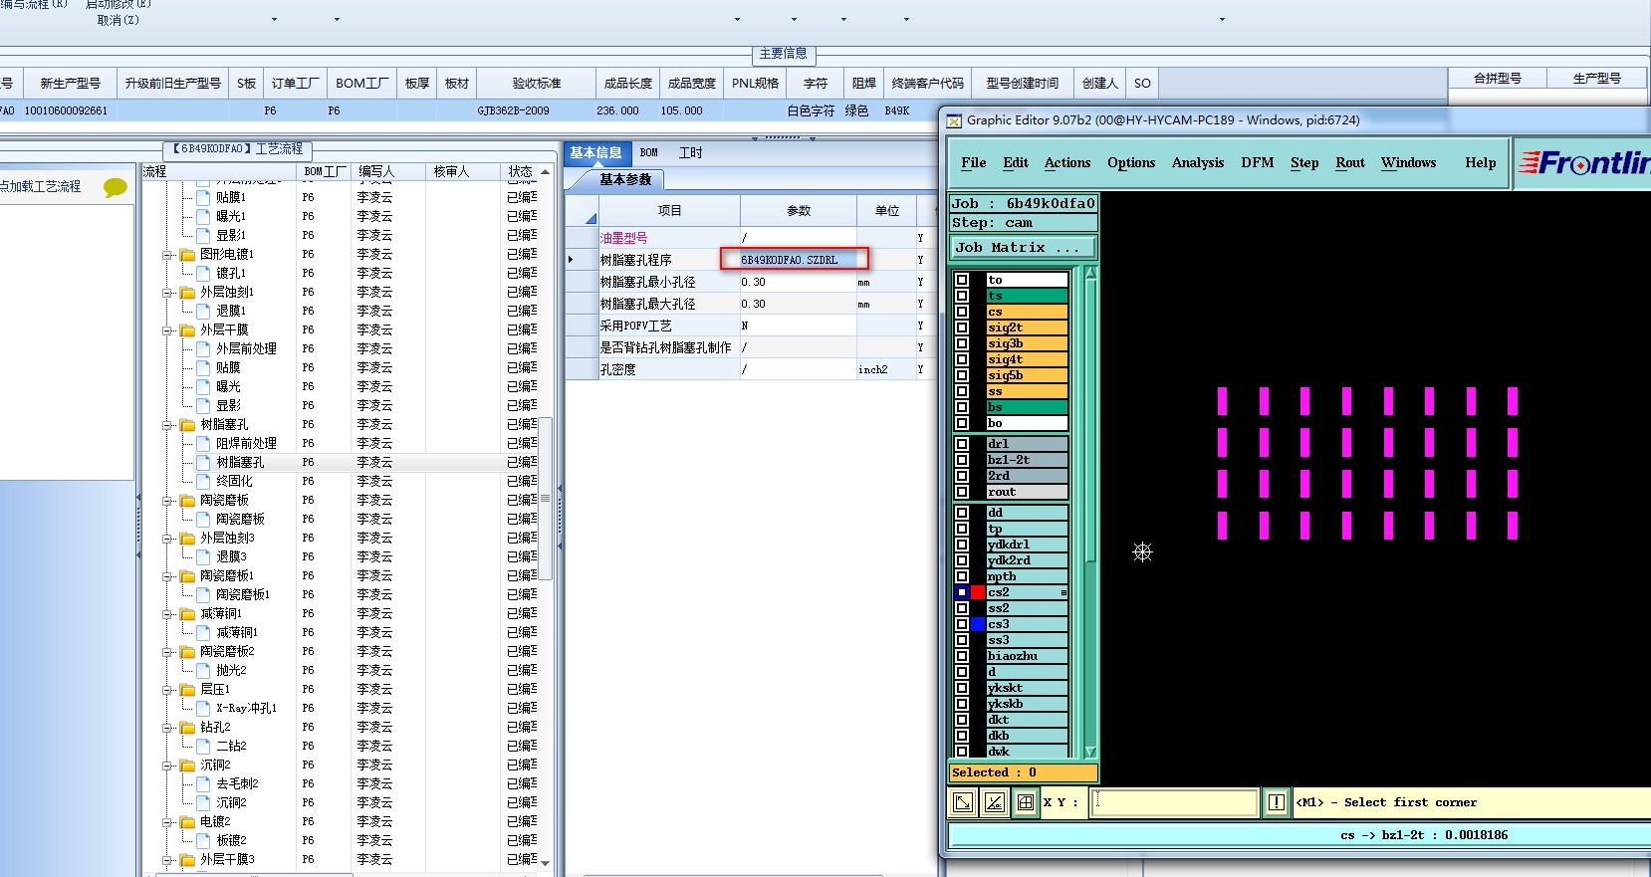Collapse the 电镀2 tree node

[x=168, y=822]
